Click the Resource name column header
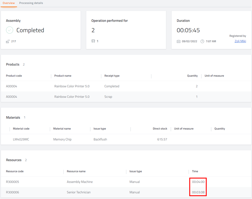 click(76, 171)
